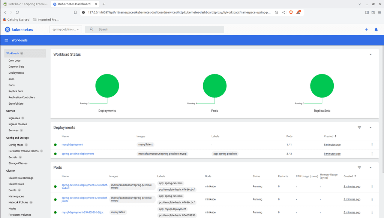Click the page vertical scrollbar

point(382,110)
